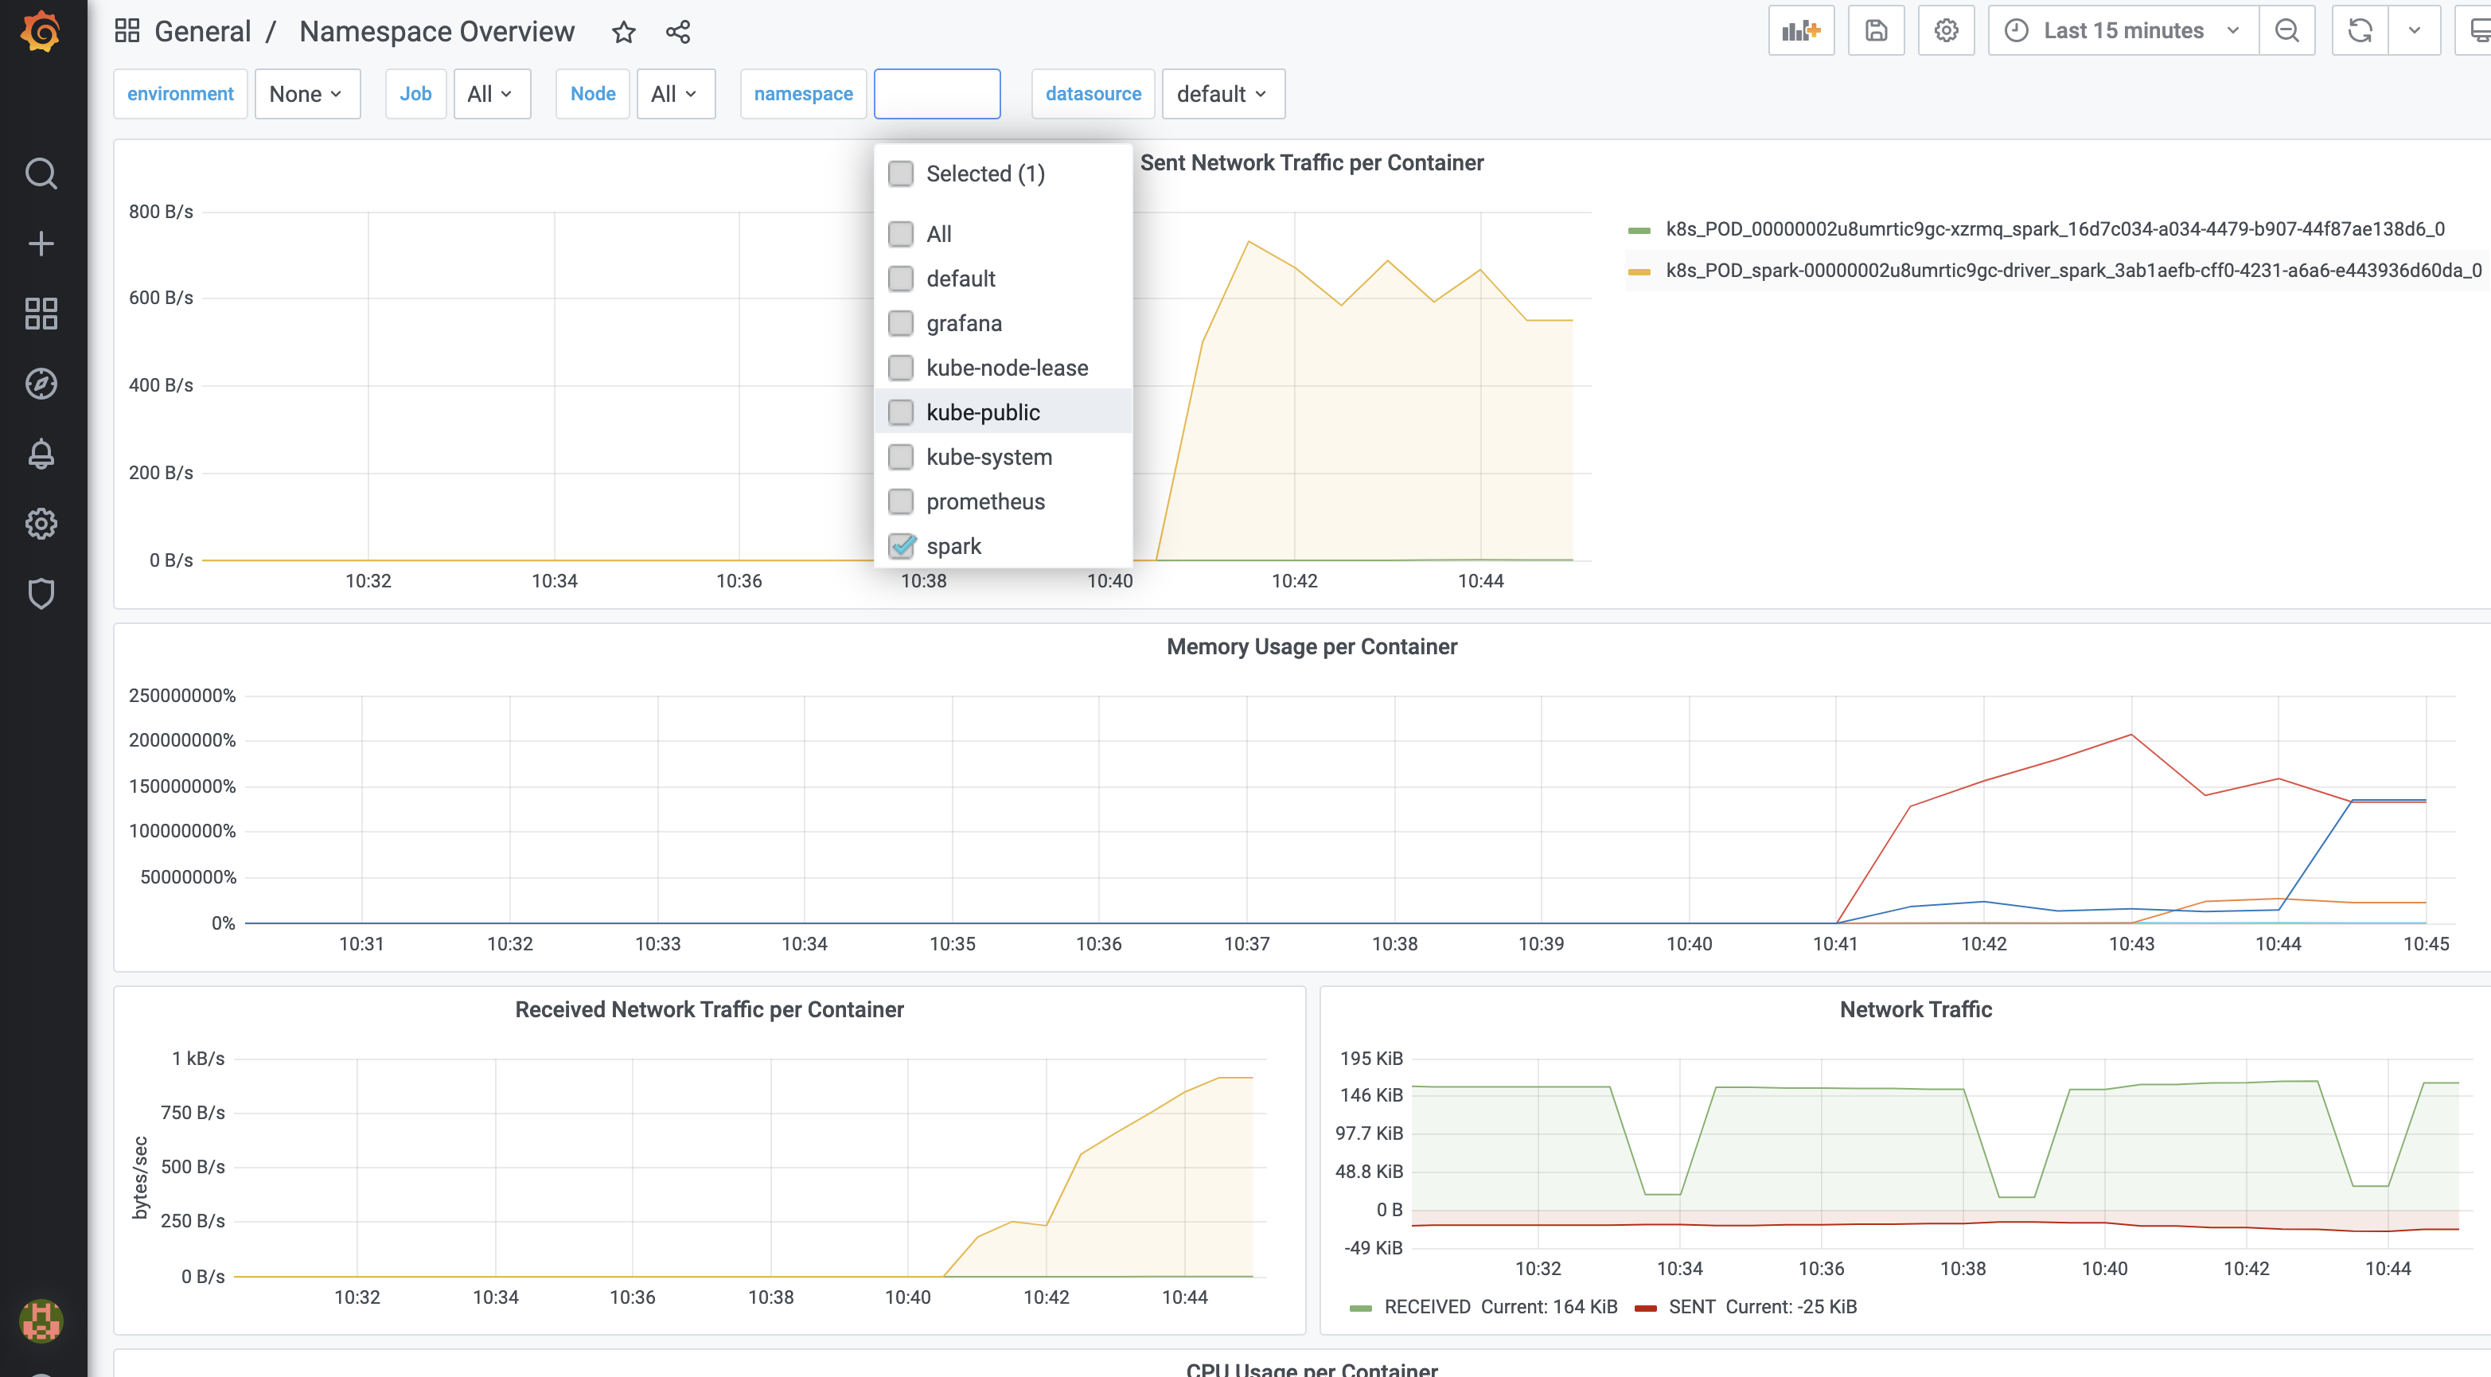Check the prometheus namespace option

[x=900, y=501]
